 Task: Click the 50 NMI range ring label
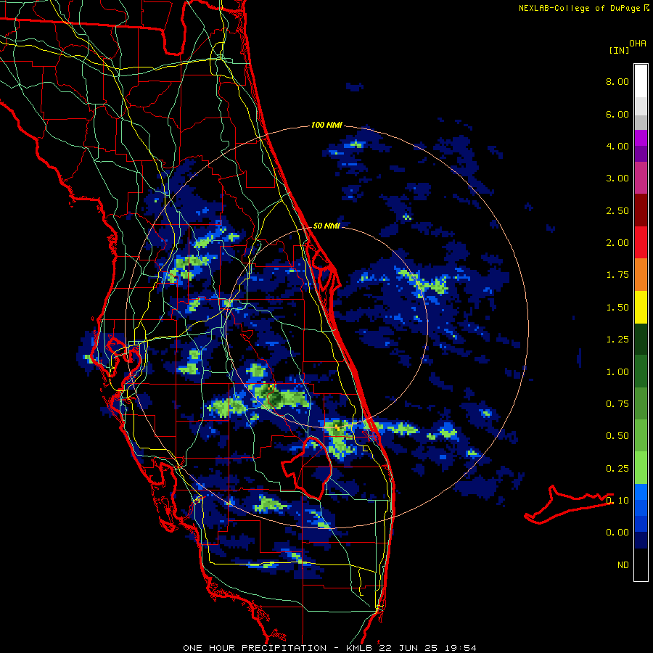pos(326,226)
